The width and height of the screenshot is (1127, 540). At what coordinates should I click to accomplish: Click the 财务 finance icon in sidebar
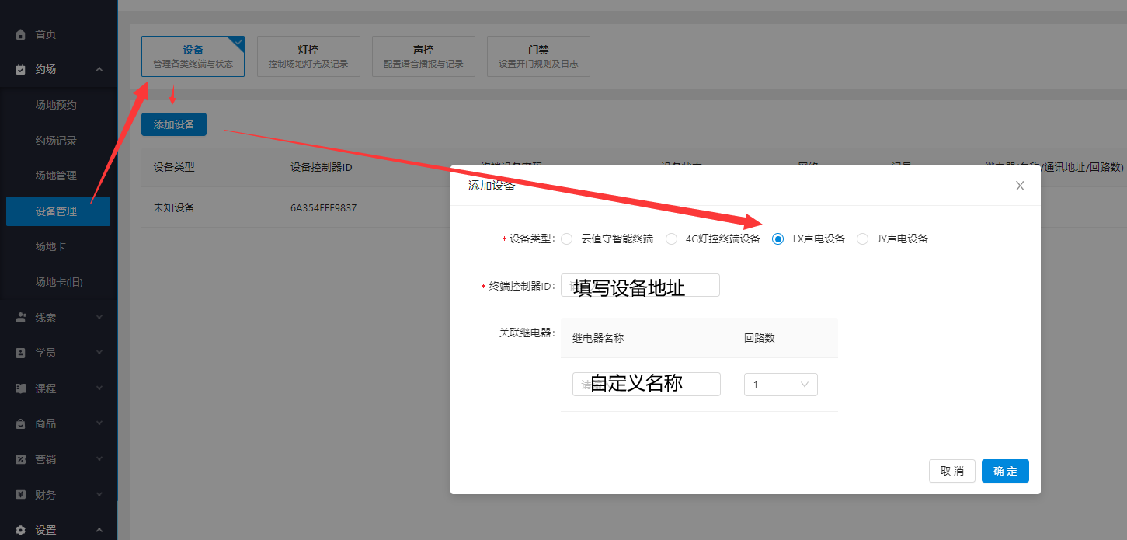tap(19, 494)
